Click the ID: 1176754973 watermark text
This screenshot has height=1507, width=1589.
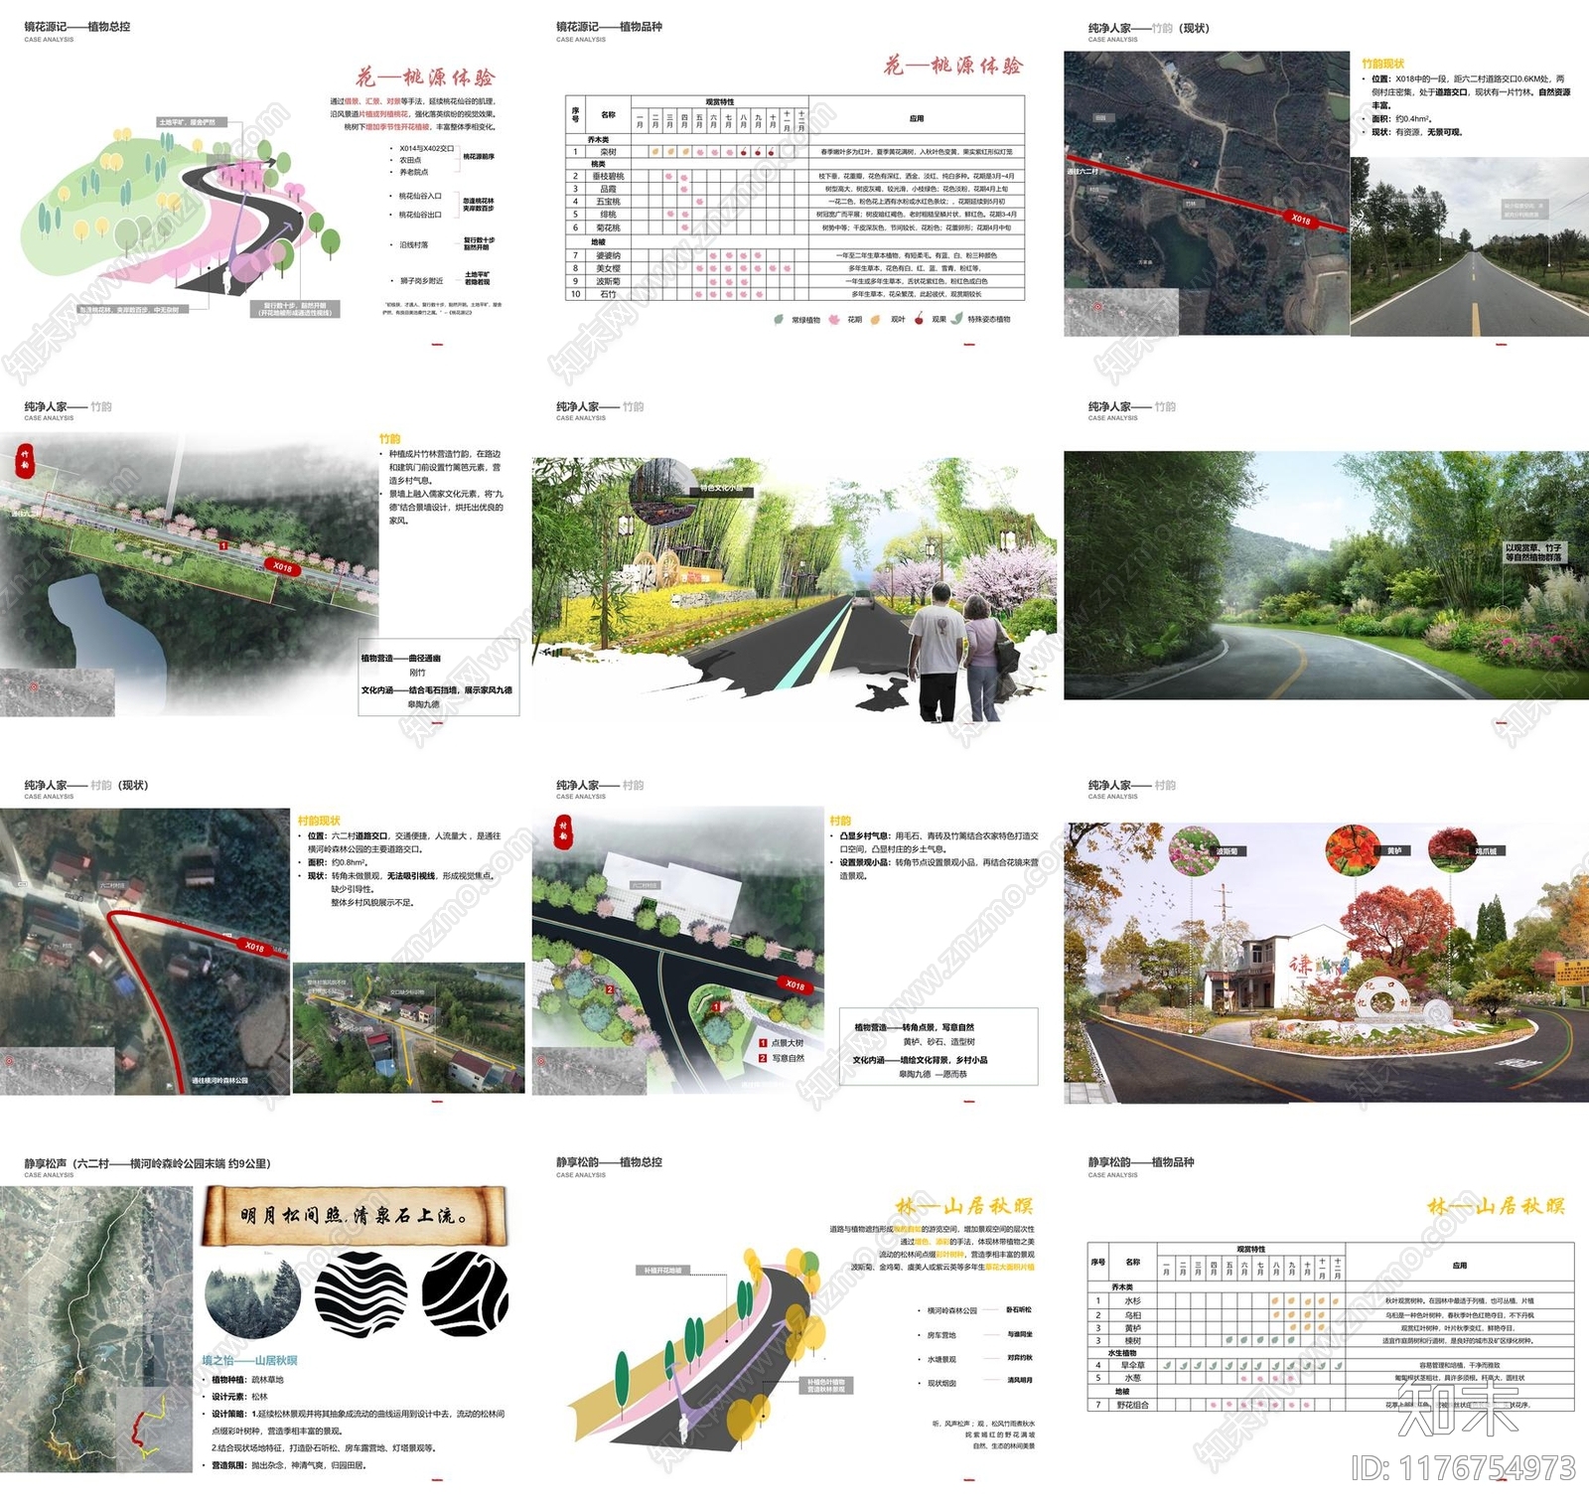(1465, 1467)
